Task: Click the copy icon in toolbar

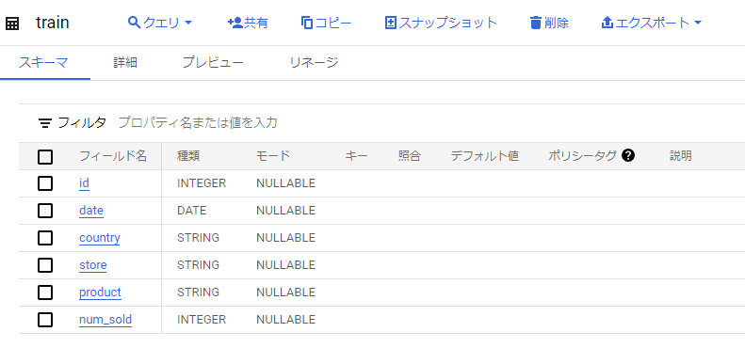Action: coord(307,23)
